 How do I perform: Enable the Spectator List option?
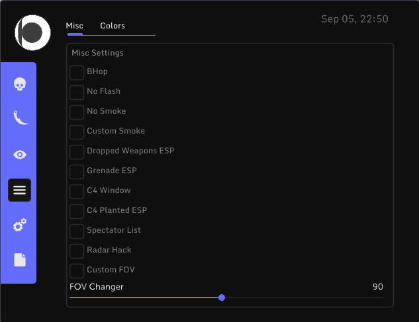tap(77, 230)
